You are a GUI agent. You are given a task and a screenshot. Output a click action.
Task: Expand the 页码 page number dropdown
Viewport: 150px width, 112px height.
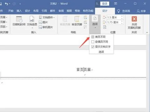click(x=3, y=27)
